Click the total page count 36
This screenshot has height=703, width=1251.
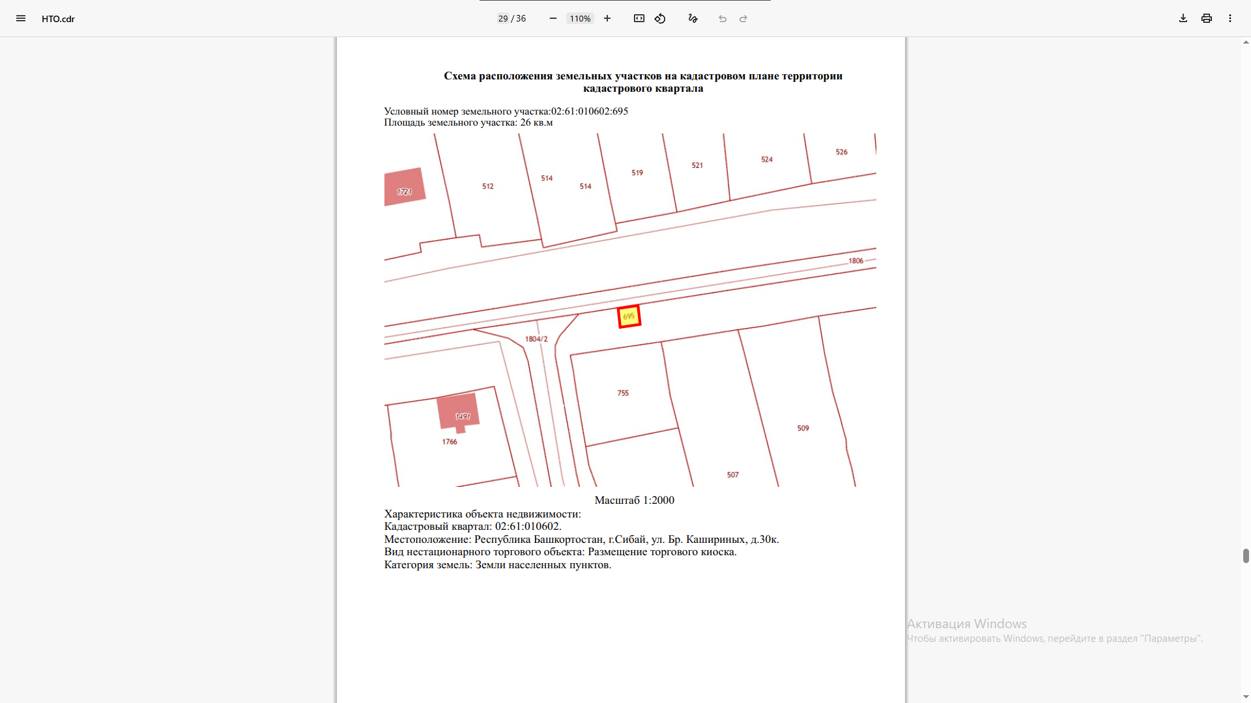coord(521,18)
